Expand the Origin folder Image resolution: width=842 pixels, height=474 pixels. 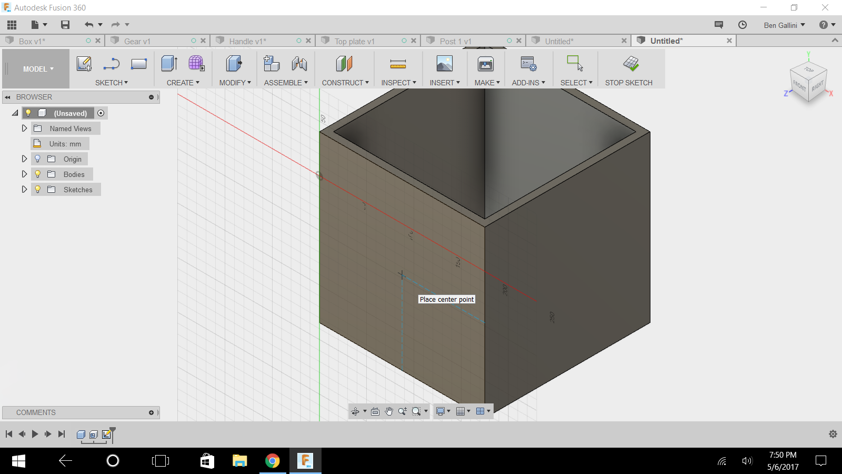click(24, 159)
